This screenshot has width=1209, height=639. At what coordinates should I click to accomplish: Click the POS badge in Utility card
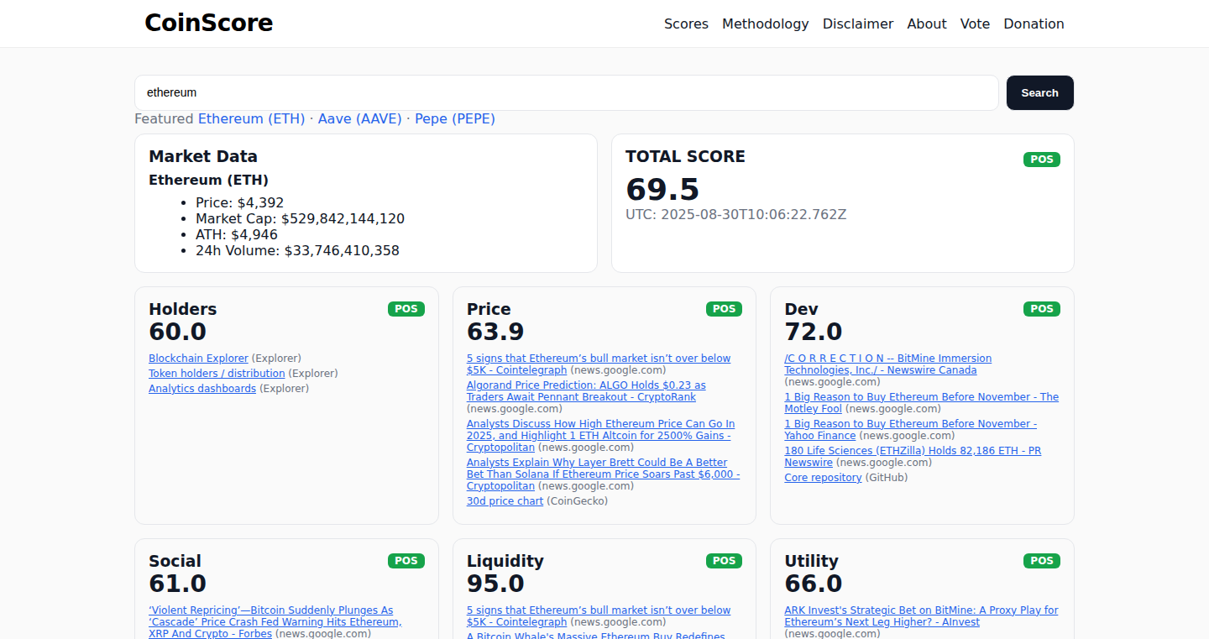tap(1041, 561)
